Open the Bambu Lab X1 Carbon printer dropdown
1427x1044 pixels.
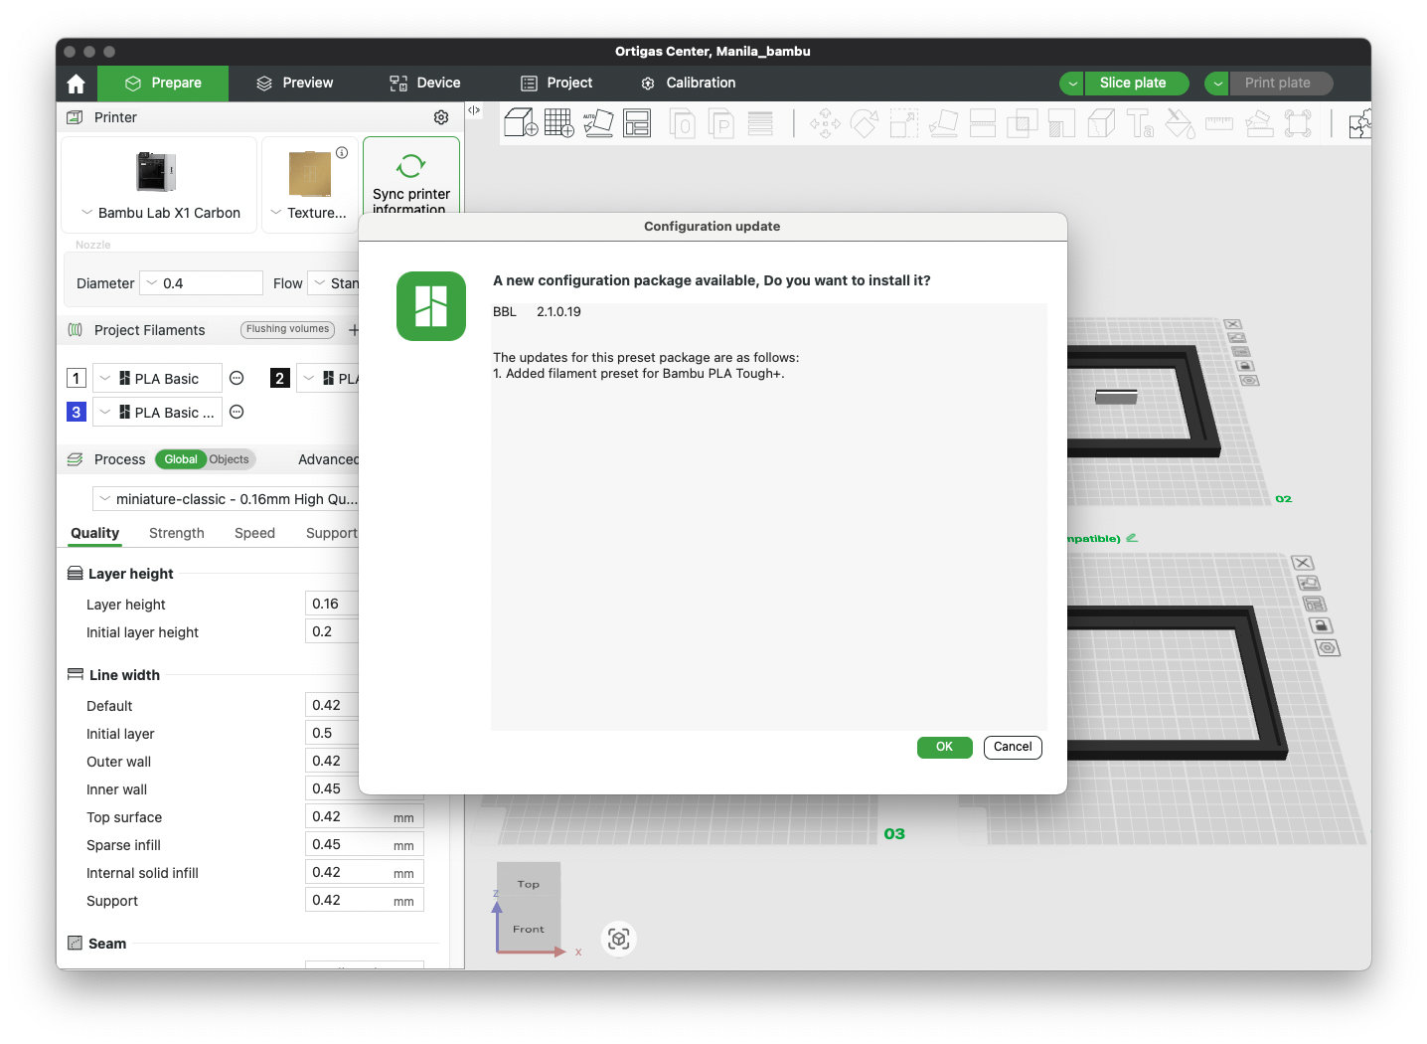click(x=160, y=213)
